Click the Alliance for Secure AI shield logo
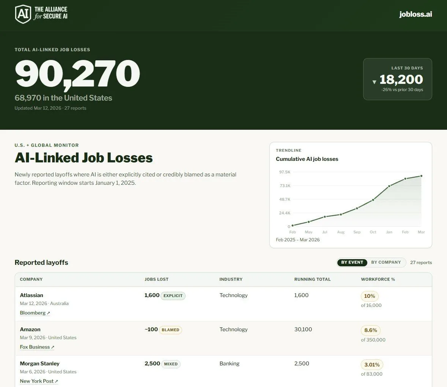Screen dimensions: 447x387 [23, 14]
